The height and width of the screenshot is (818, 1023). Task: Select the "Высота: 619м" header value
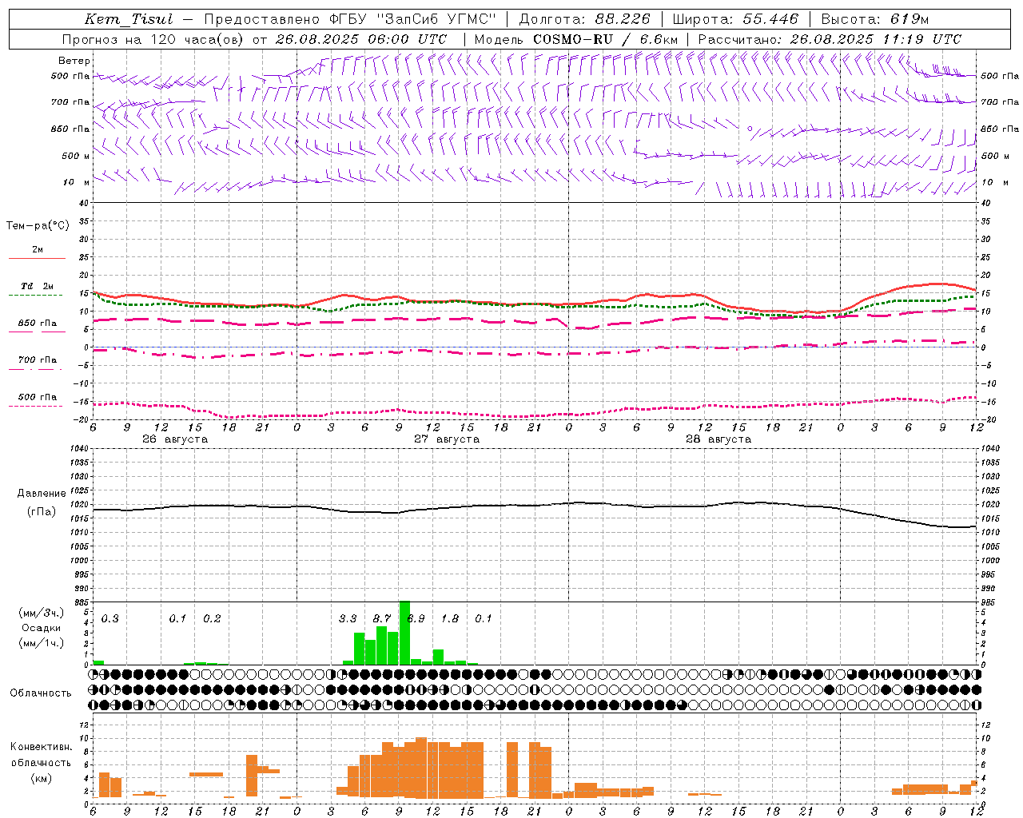click(x=874, y=19)
